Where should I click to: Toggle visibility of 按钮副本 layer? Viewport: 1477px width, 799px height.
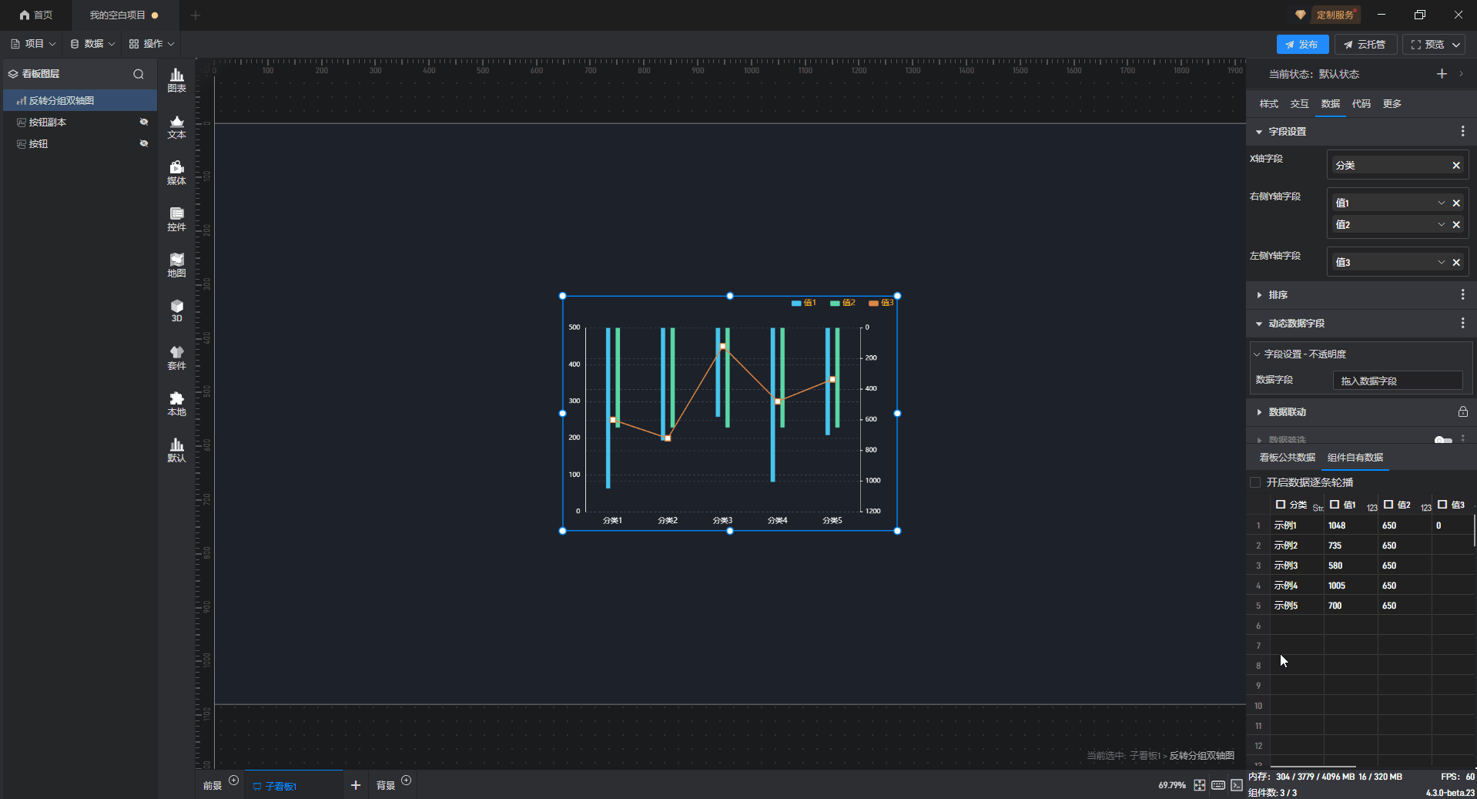143,122
